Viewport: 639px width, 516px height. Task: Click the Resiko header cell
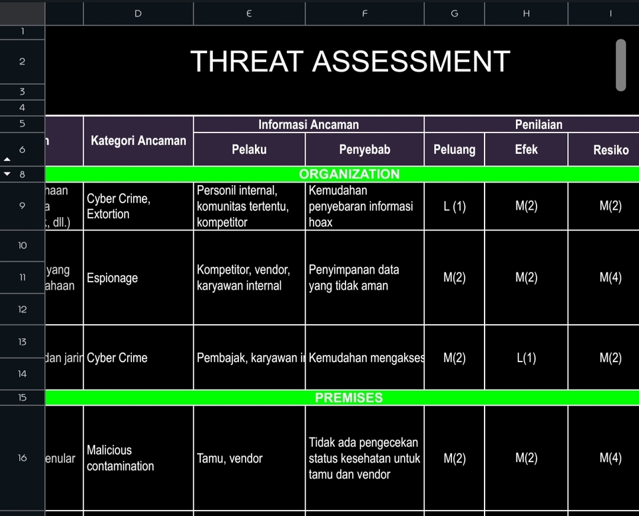point(604,150)
